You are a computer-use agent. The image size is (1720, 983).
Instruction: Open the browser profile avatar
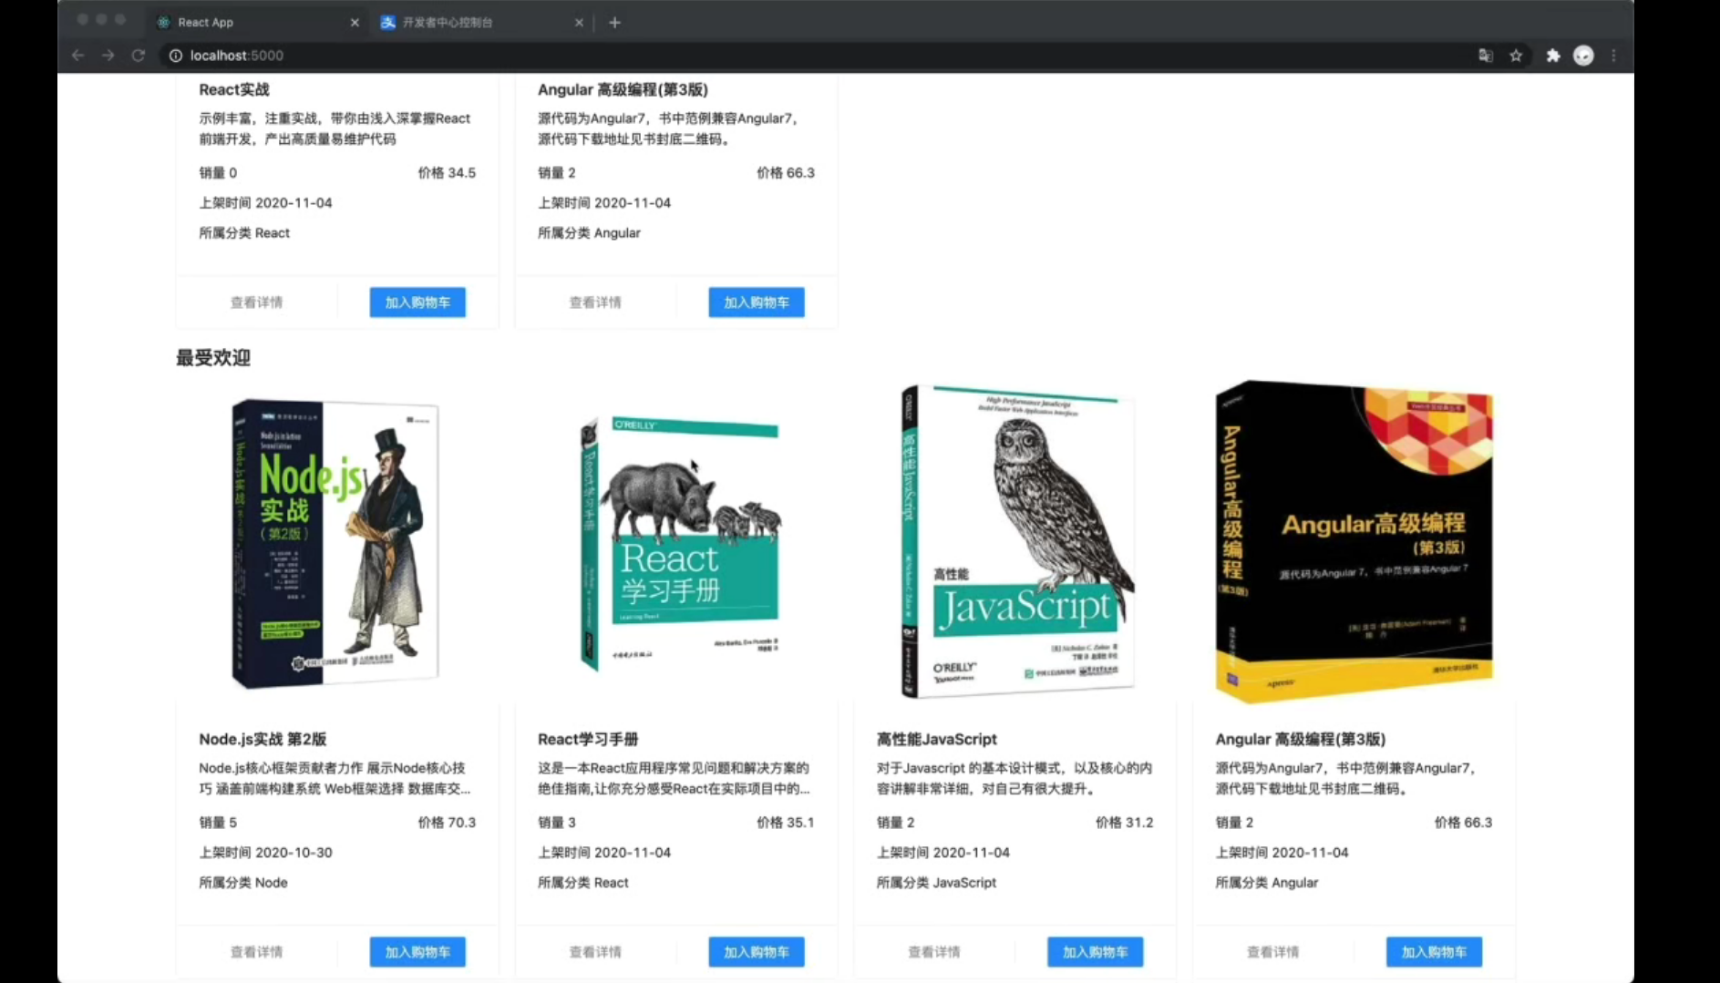point(1583,56)
